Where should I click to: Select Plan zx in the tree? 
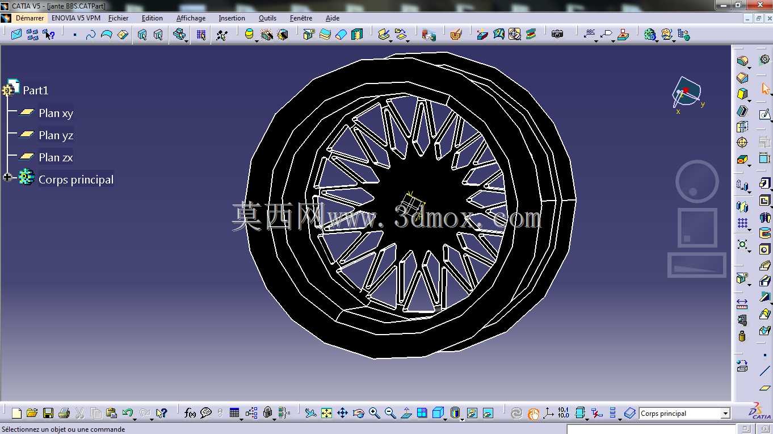tap(56, 157)
